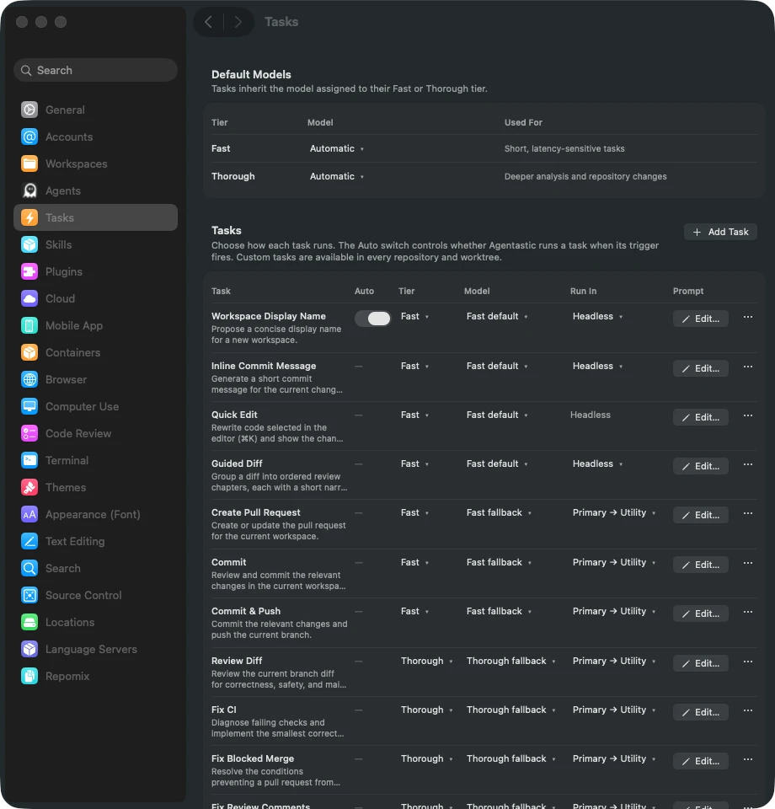Screen dimensions: 775x809
Task: Select Source Control in the settings sidebar
Action: click(95, 595)
